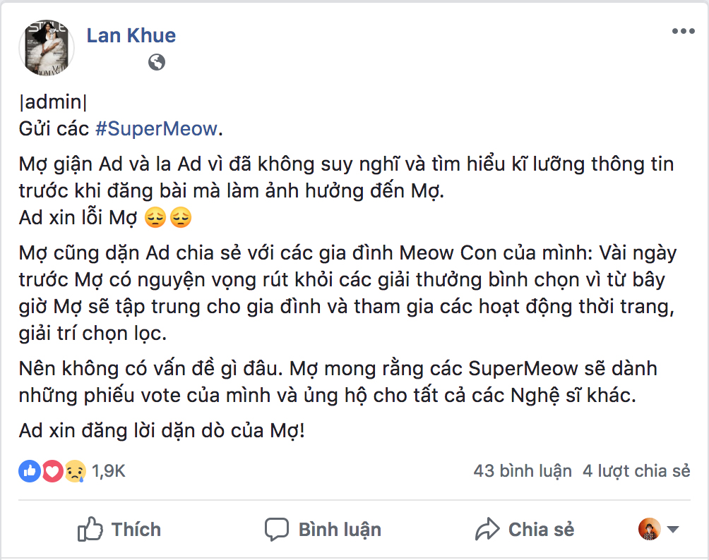Open the Lan Khue profile picture
Viewport: 709px width, 560px height.
[x=47, y=47]
